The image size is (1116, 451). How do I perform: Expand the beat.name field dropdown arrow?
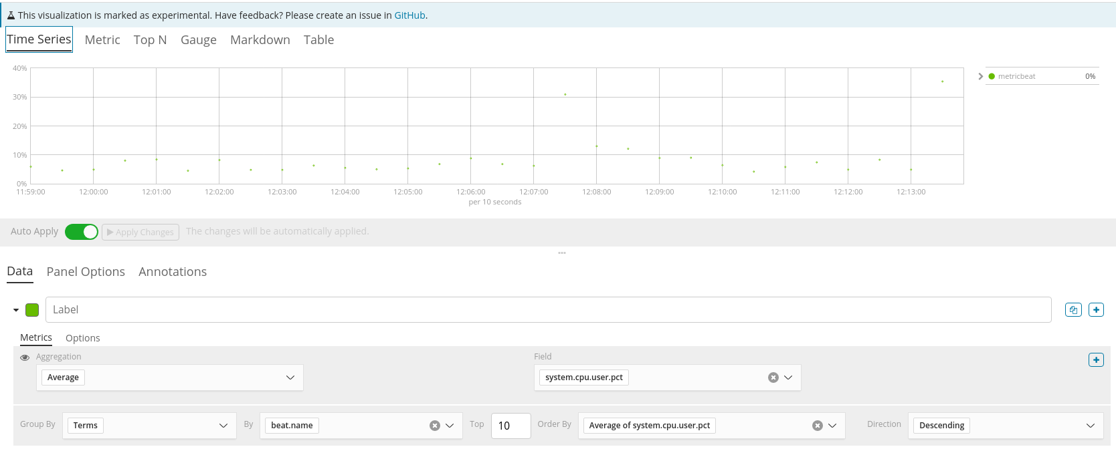450,426
